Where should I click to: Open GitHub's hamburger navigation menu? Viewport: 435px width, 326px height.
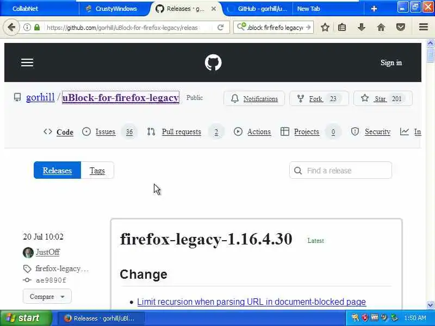click(x=27, y=62)
